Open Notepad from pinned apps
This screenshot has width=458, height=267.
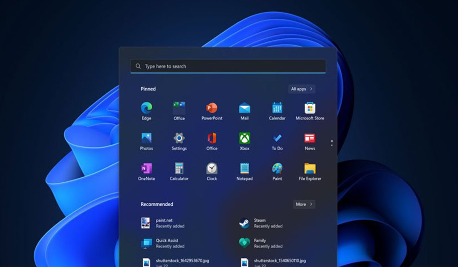point(245,172)
